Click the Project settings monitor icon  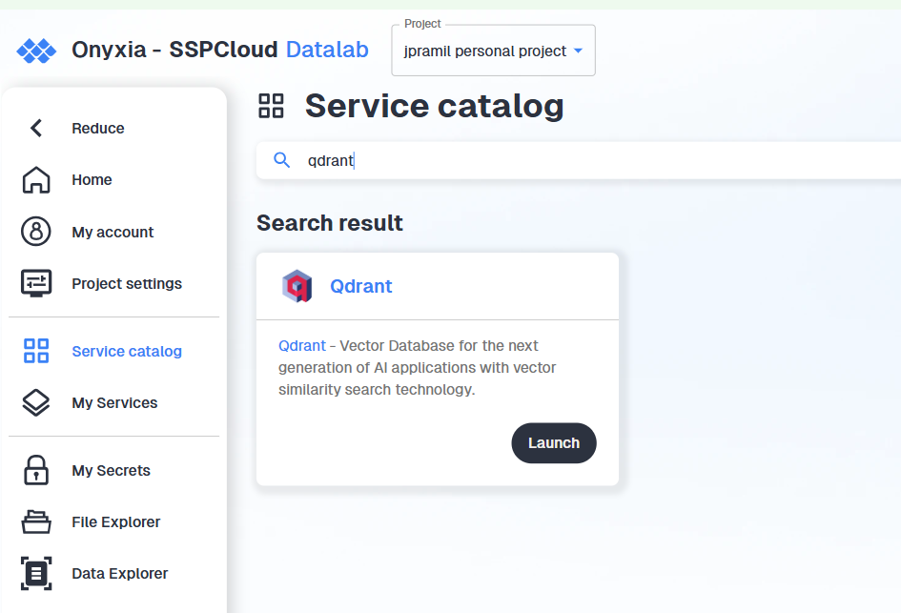pos(36,283)
